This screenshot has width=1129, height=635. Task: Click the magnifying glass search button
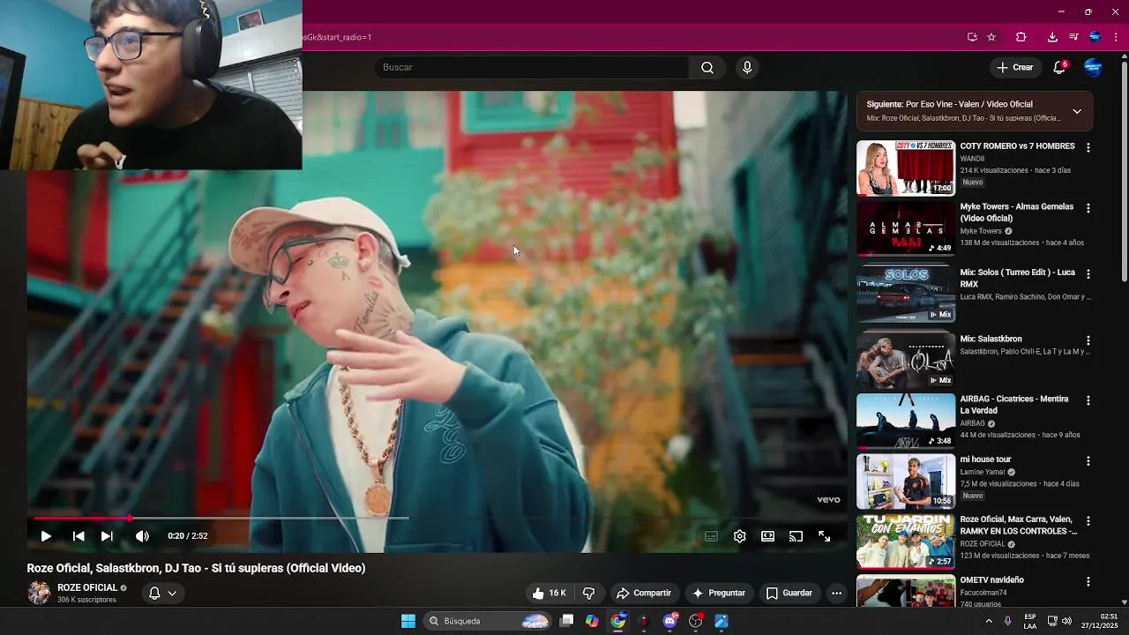pos(707,67)
